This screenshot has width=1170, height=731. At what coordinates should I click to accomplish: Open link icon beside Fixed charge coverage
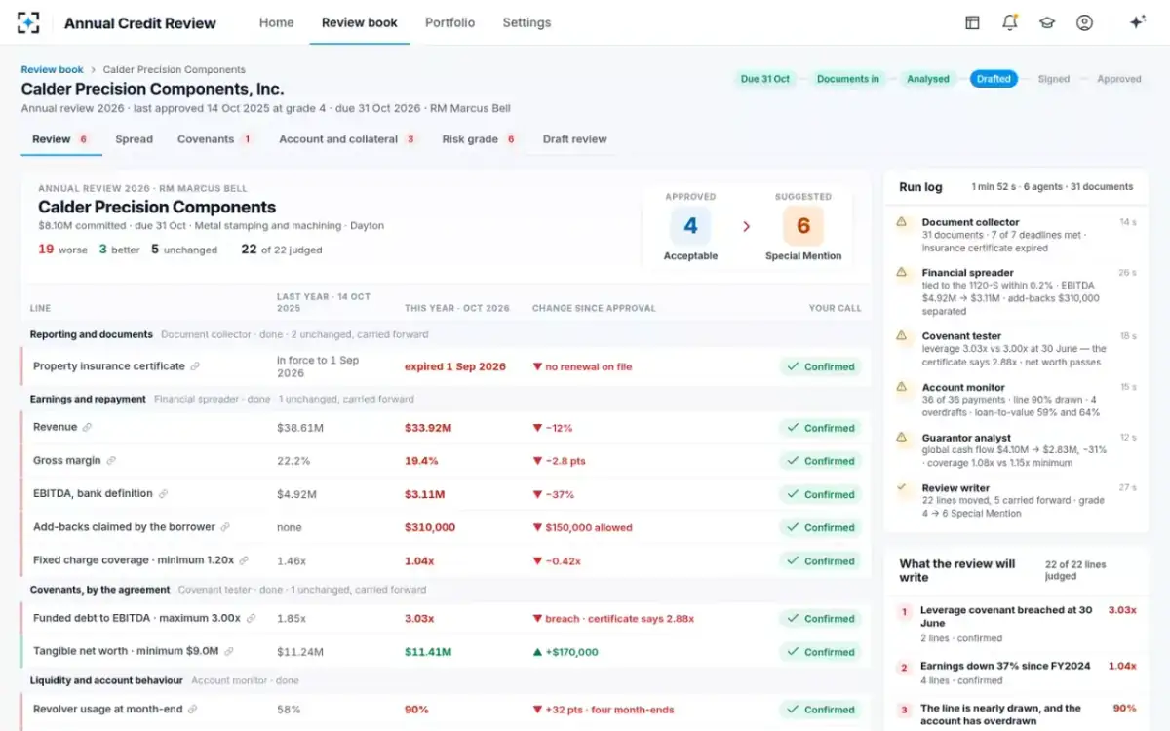pos(244,560)
